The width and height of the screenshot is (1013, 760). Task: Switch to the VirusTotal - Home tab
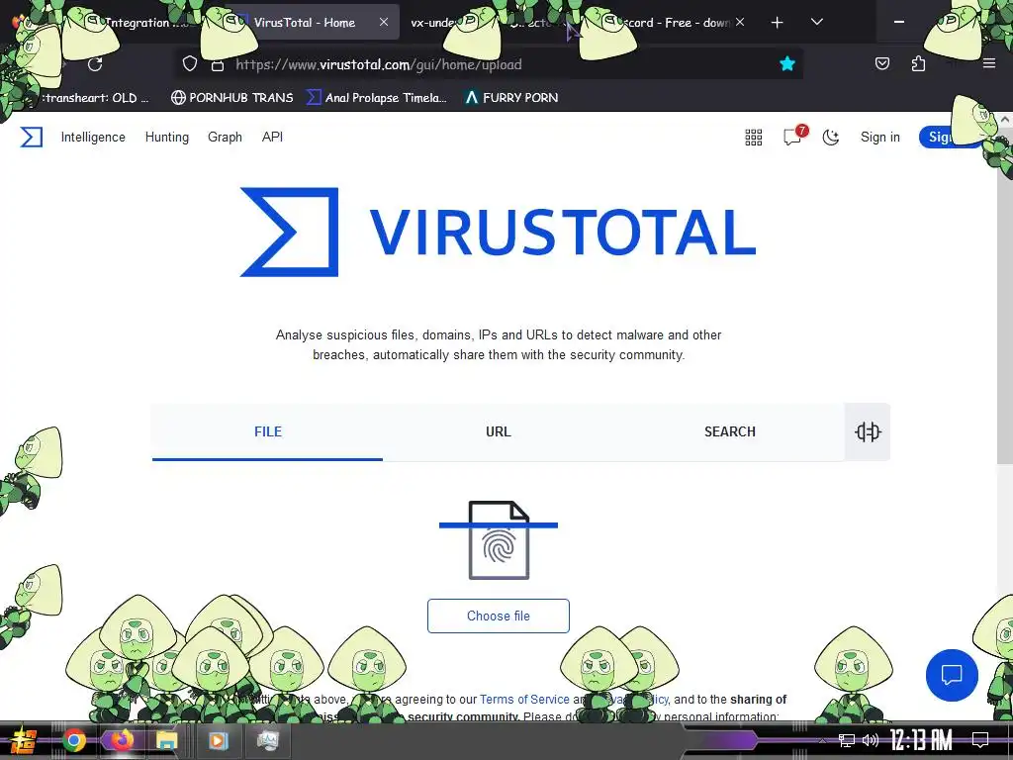pos(304,23)
